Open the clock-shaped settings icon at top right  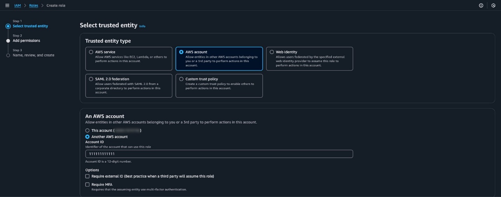click(x=493, y=5)
